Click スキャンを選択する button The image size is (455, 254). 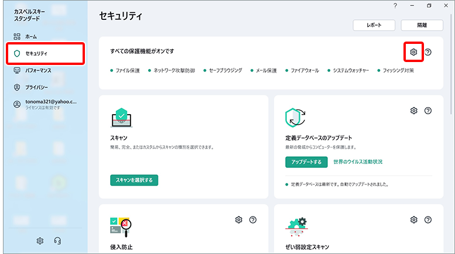coord(134,180)
